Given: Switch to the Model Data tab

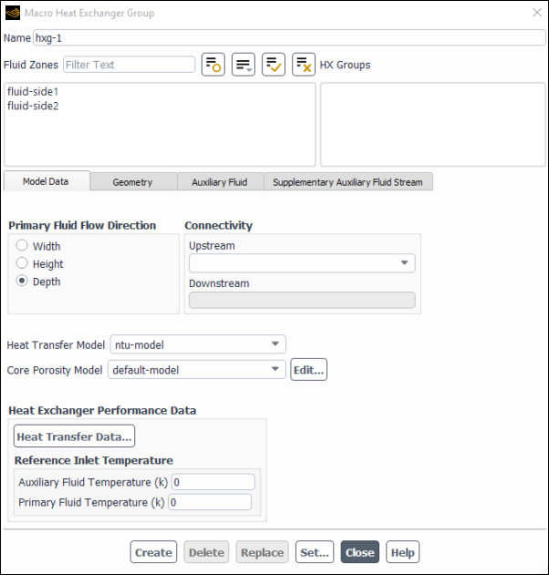Looking at the screenshot, I should 47,181.
